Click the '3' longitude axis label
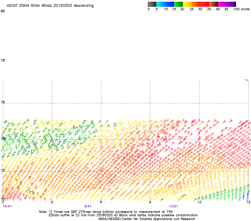The height and width of the screenshot is (221, 251). [52, 202]
